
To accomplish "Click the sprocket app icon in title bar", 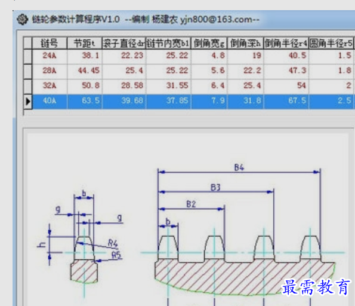I will click(23, 19).
